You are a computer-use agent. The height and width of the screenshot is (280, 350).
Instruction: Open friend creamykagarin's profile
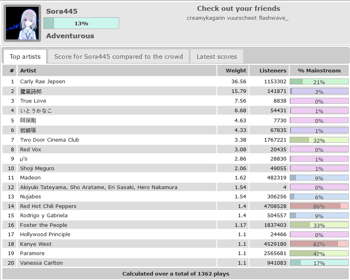coord(206,18)
